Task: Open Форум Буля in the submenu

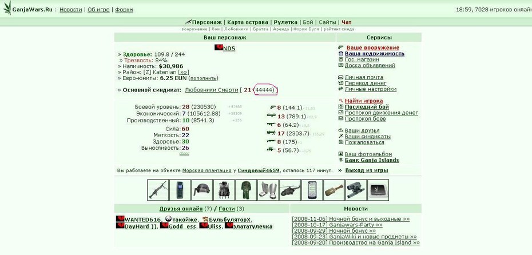Action: point(306,29)
